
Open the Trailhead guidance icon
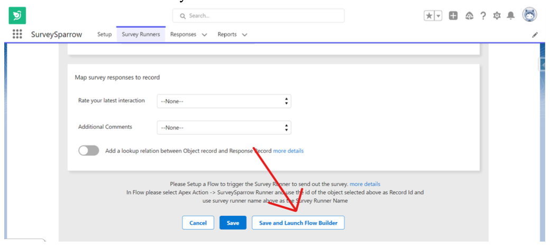click(x=469, y=16)
